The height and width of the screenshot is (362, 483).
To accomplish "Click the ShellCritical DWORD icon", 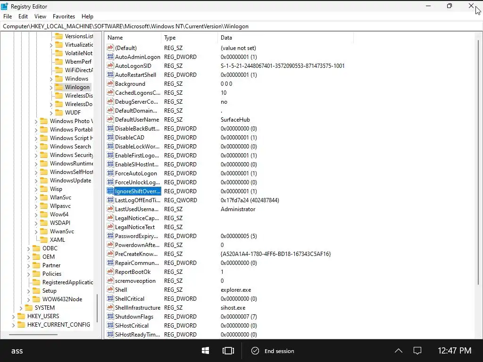I will (110, 298).
